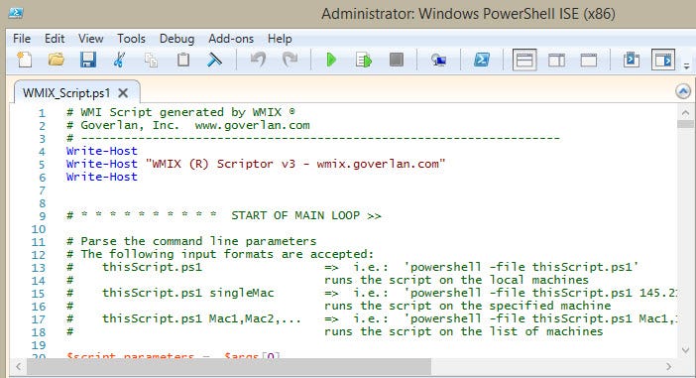Click the text 'www.goverlan.com' on line 2
The width and height of the screenshot is (696, 378).
pyautogui.click(x=252, y=125)
